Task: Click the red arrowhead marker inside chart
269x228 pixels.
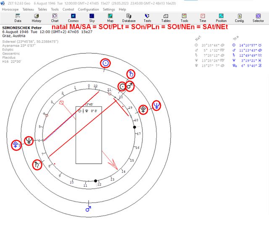Action: (113, 164)
